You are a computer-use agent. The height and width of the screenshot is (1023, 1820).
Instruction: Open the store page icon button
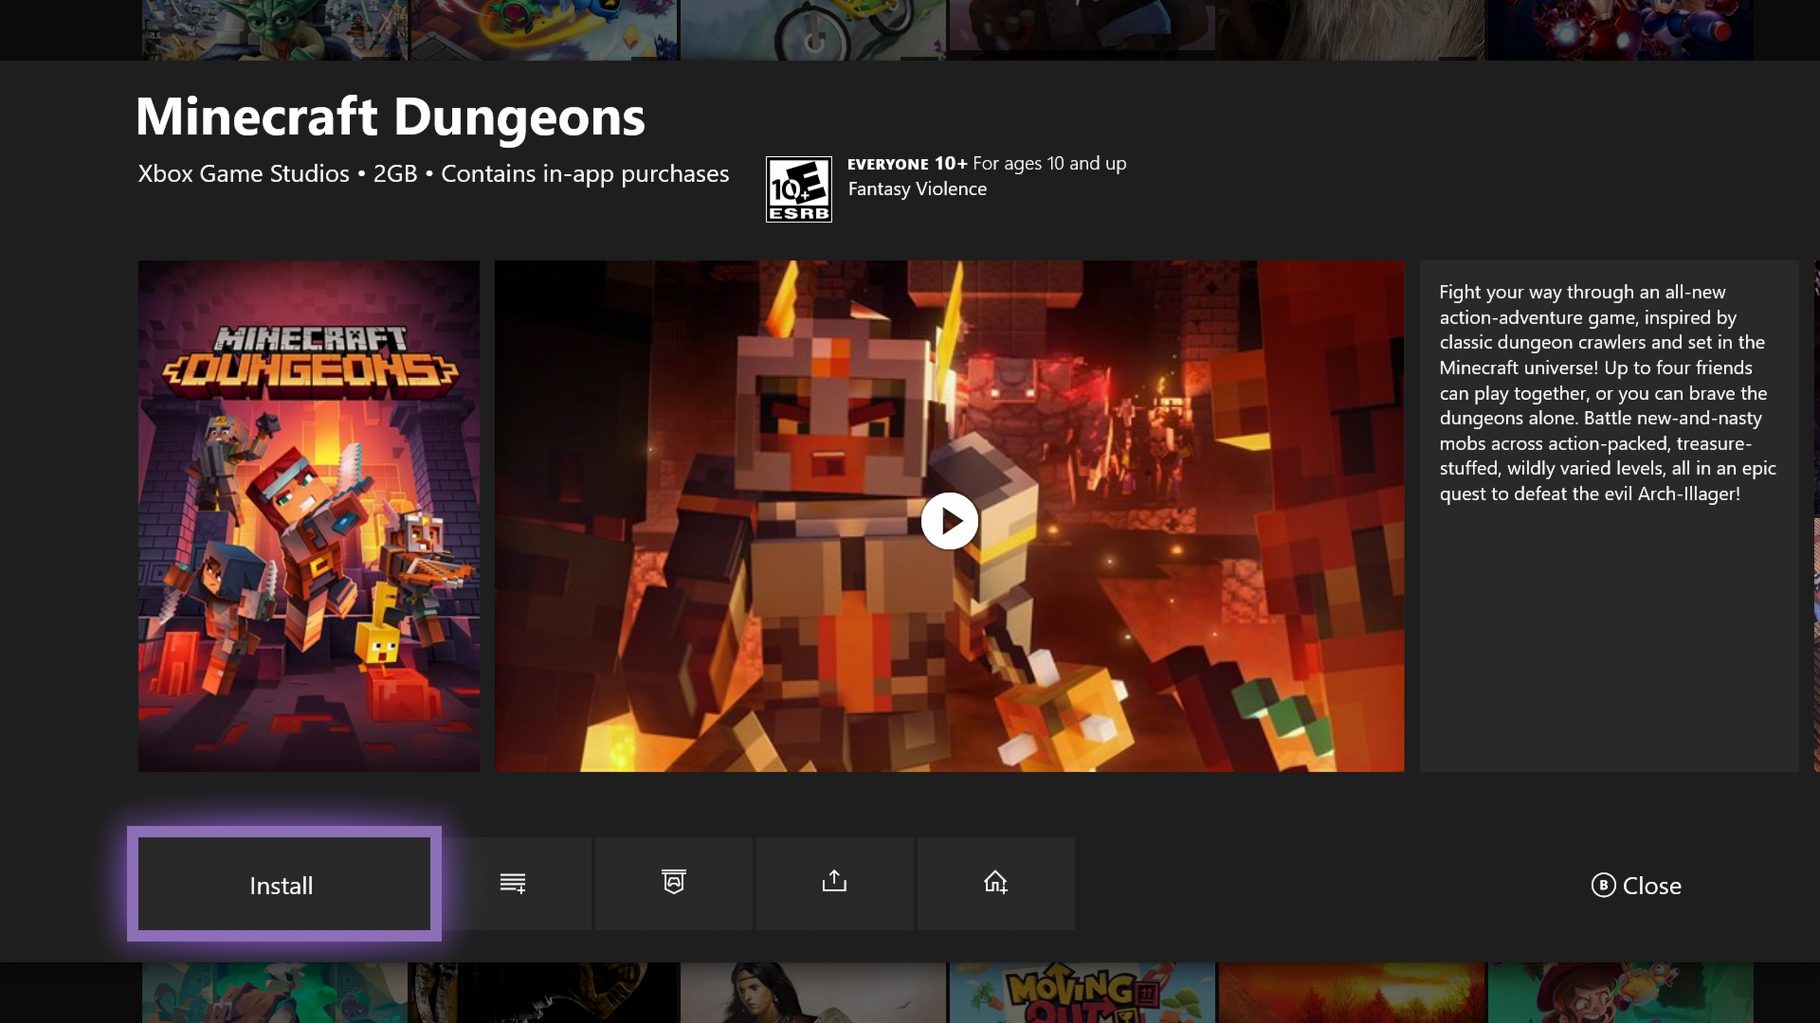674,884
